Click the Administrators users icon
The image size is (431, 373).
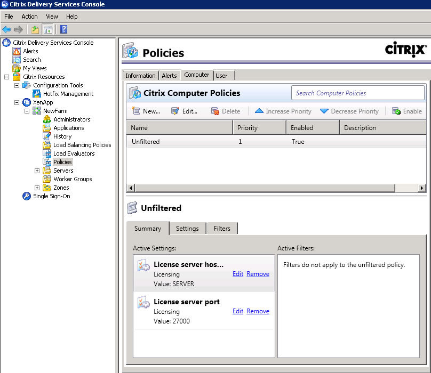(47, 119)
